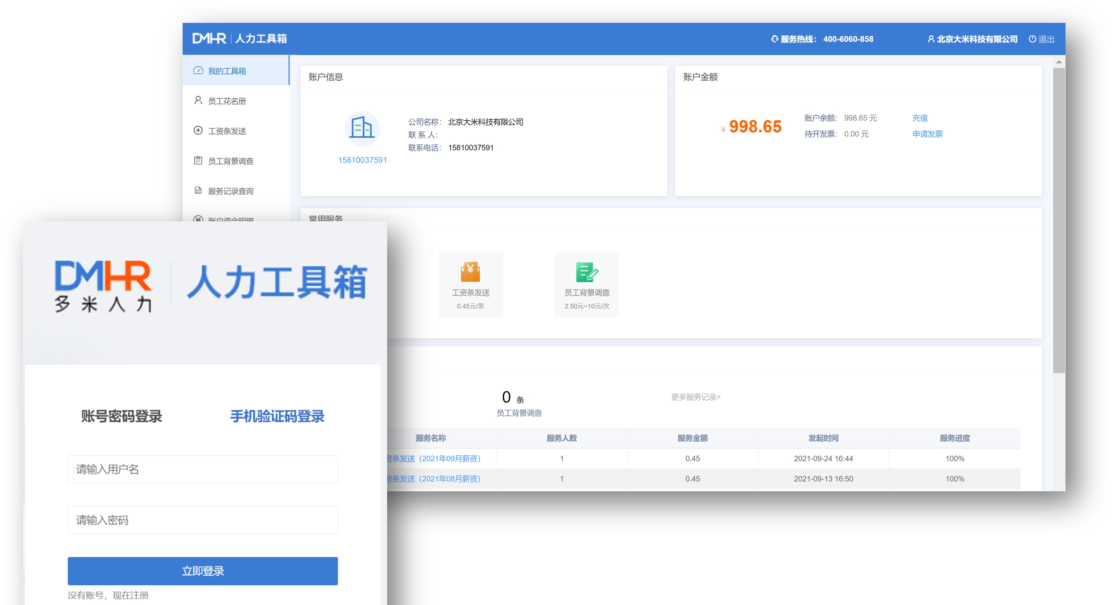Image resolution: width=1112 pixels, height=605 pixels.
Task: Open 我的工具箱 via its sidebar icon
Action: click(x=198, y=70)
